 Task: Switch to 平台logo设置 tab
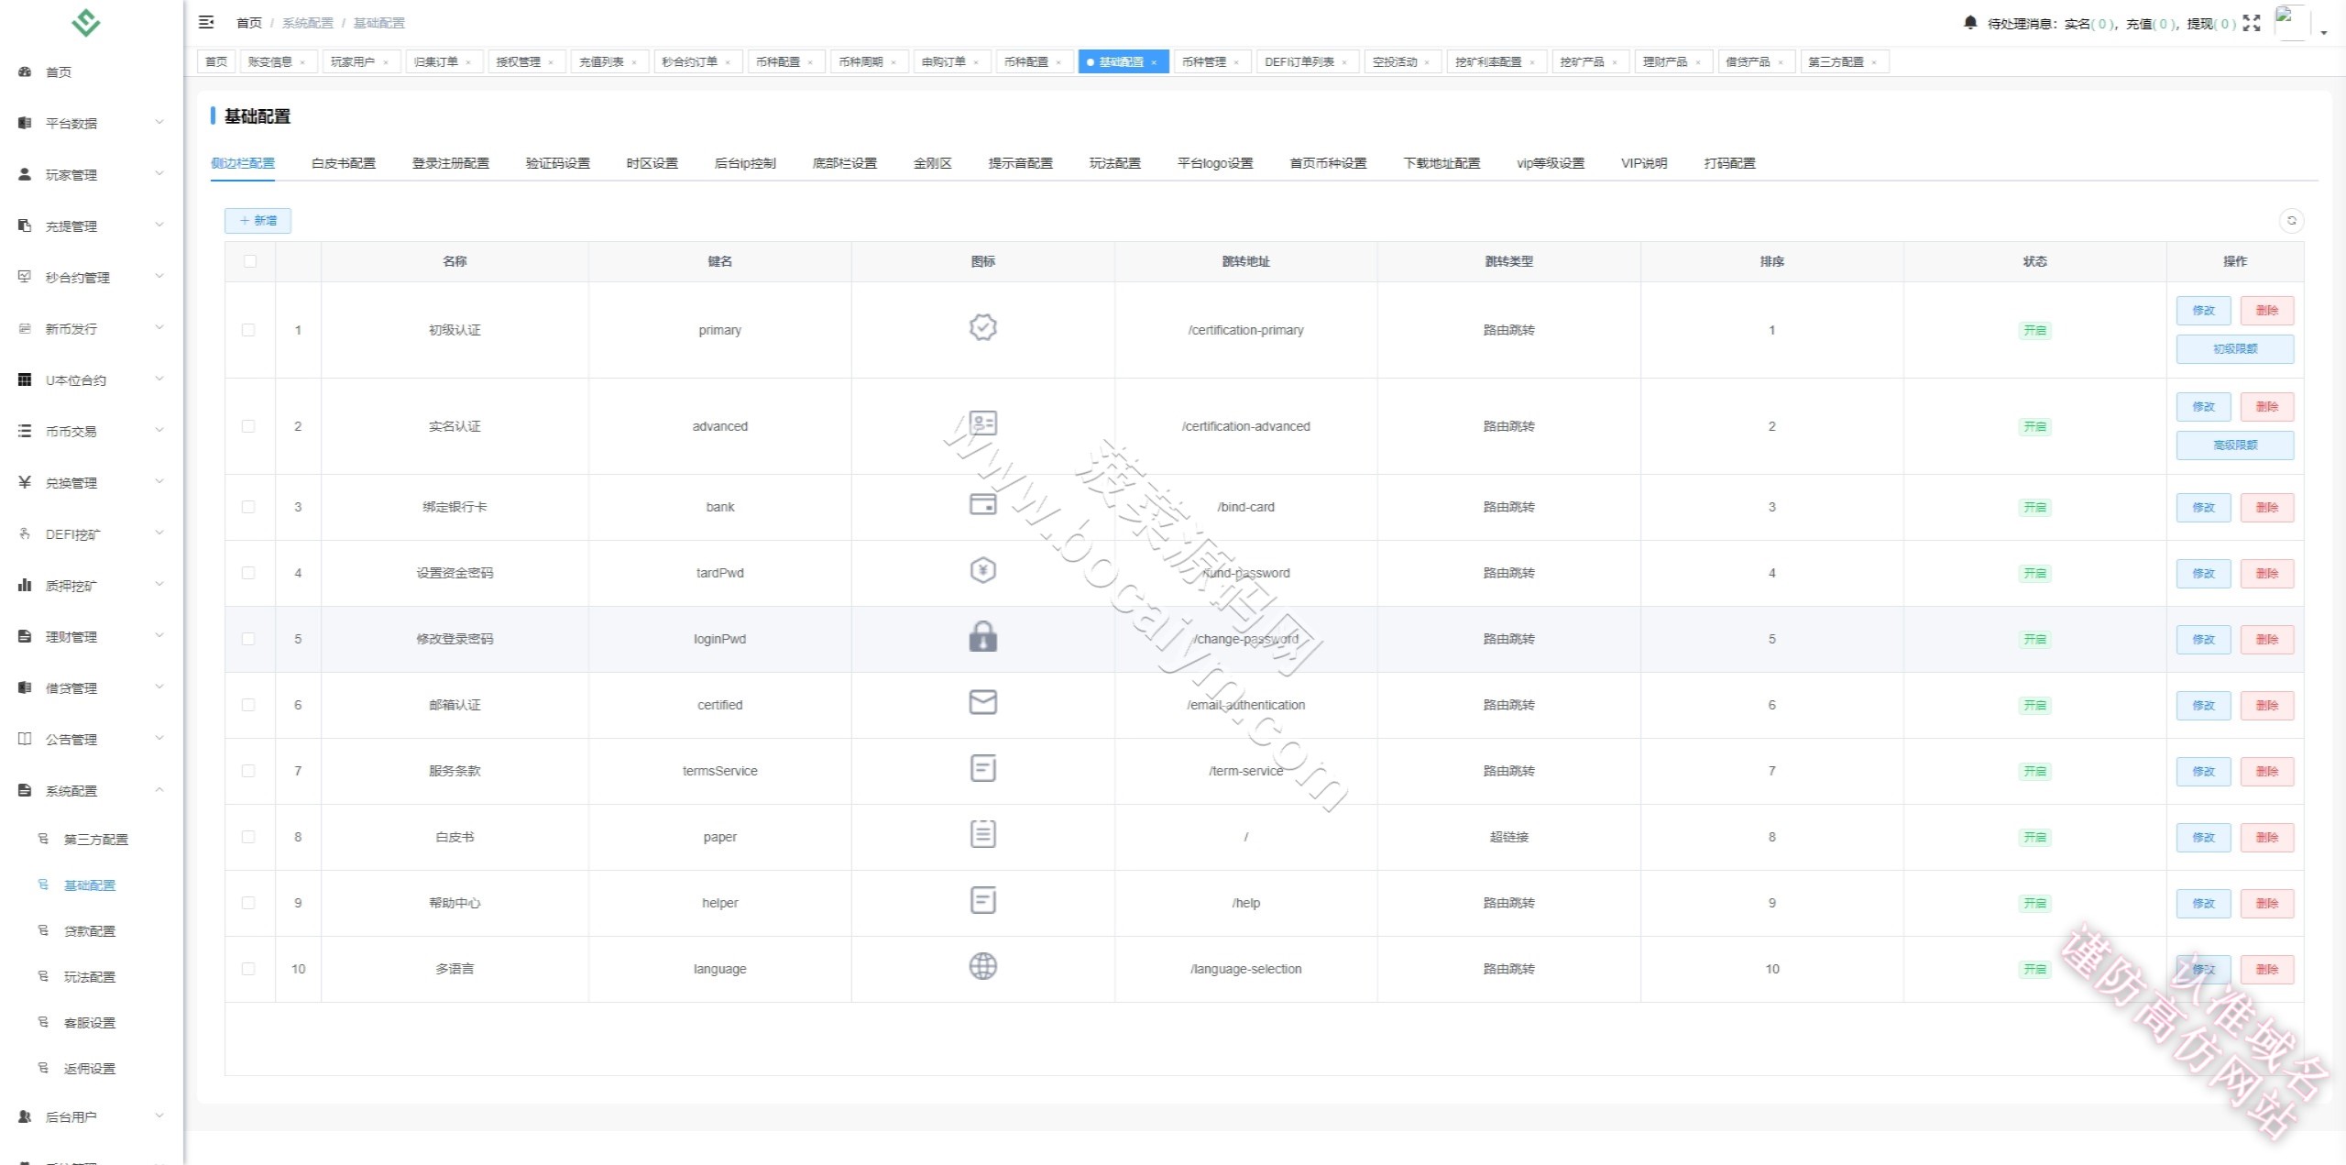[x=1215, y=163]
